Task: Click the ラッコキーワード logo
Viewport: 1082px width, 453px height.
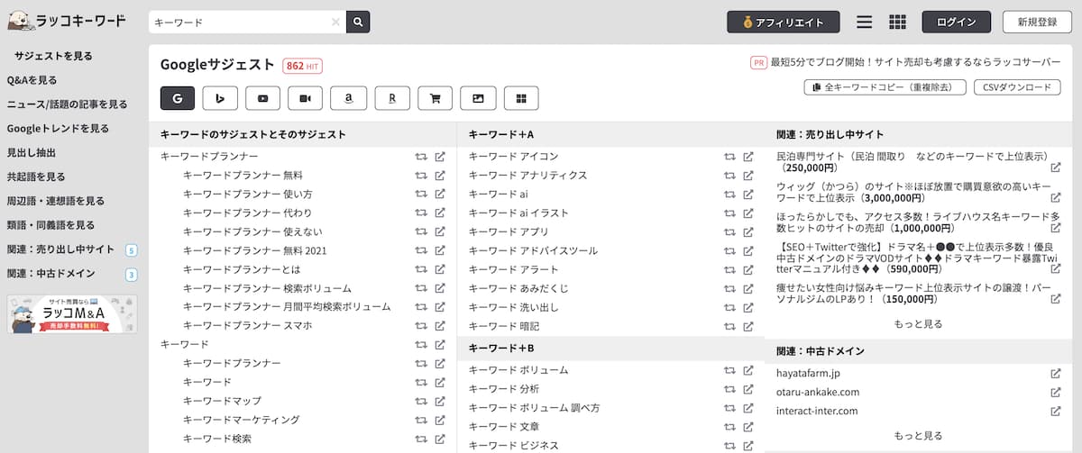Action: tap(67, 20)
